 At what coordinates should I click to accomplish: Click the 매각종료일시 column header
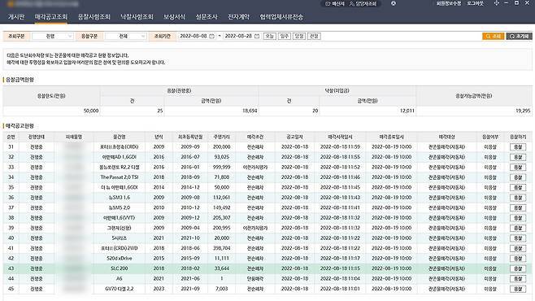[392, 137]
